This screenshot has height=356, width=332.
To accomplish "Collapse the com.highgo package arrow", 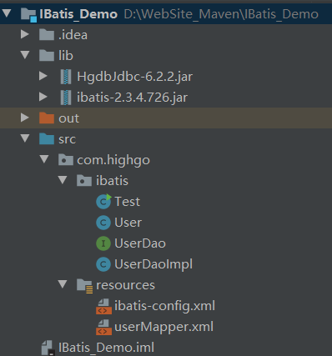I will 44,159.
